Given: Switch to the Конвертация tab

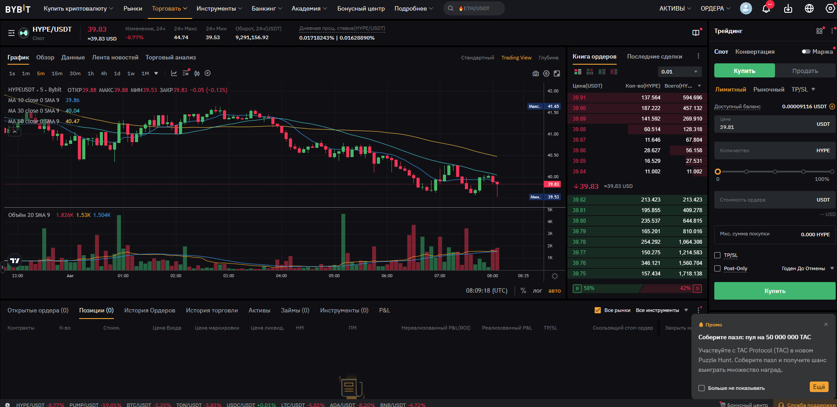Looking at the screenshot, I should click(755, 51).
